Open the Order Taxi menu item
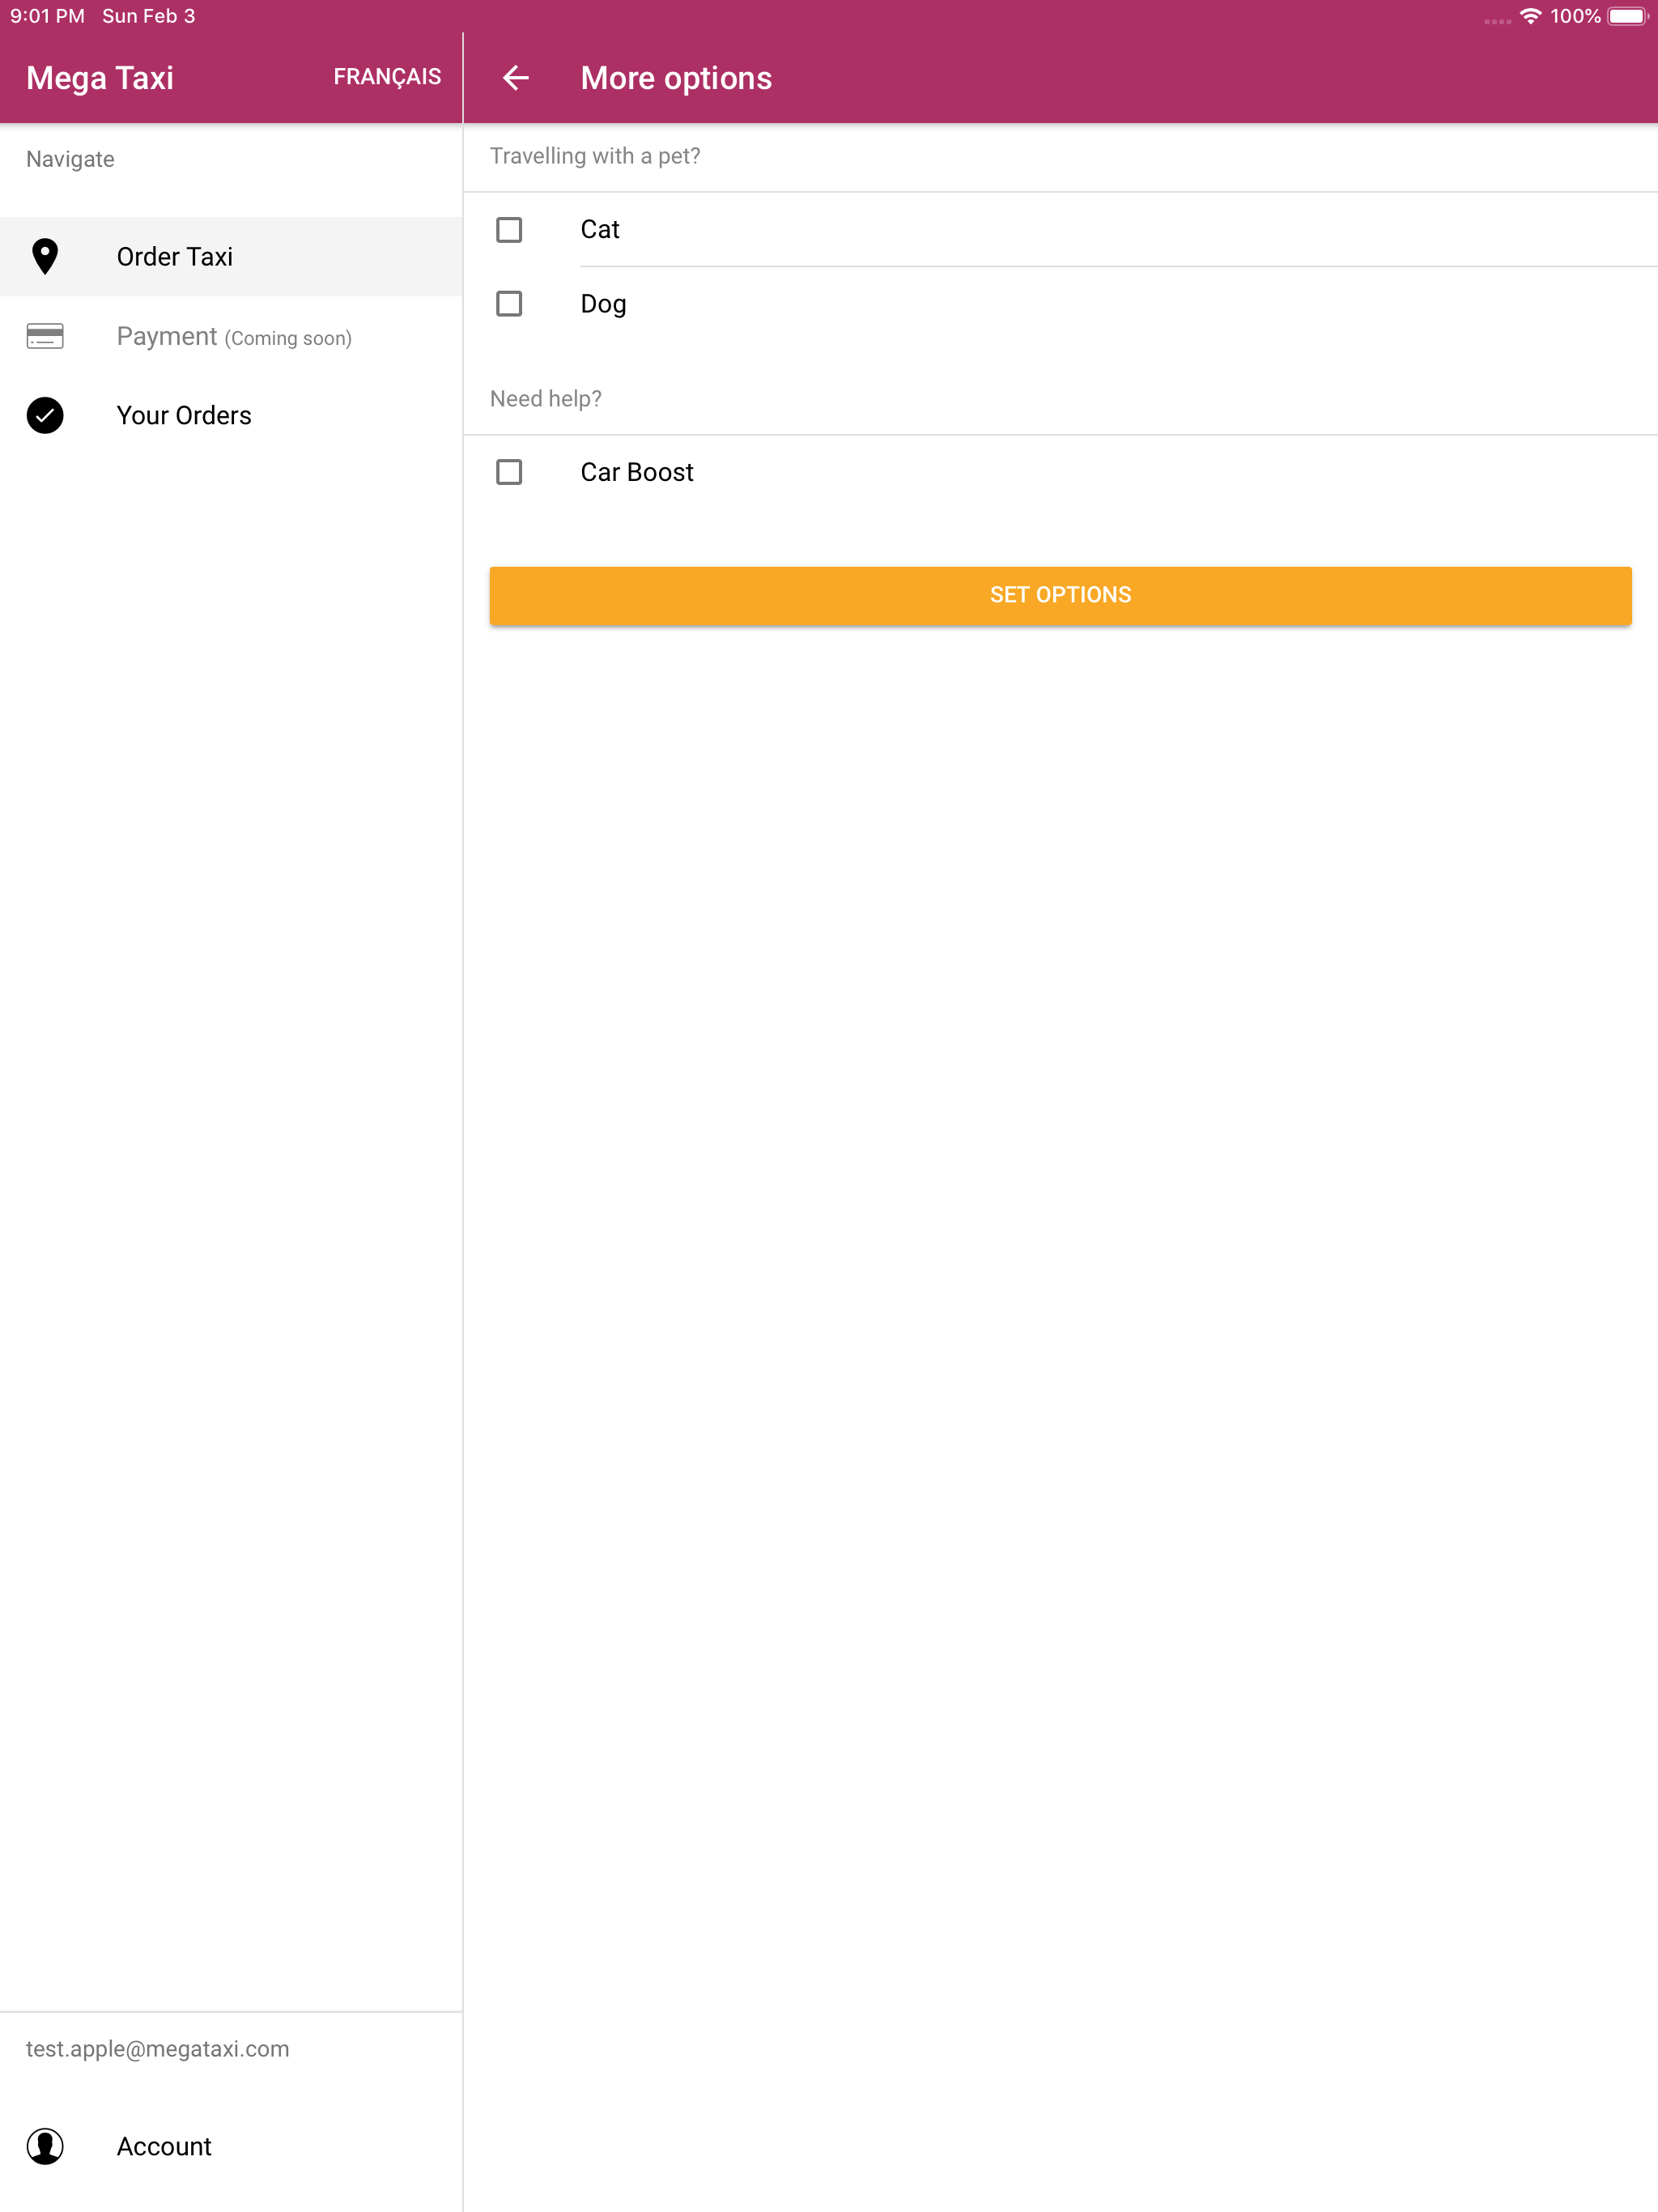This screenshot has height=2212, width=1658. tap(174, 256)
